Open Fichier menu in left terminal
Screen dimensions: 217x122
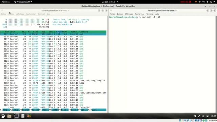tap(4, 14)
